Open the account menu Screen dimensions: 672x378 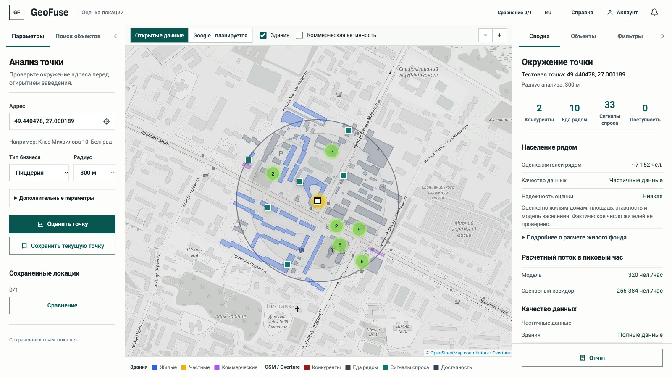click(x=622, y=13)
